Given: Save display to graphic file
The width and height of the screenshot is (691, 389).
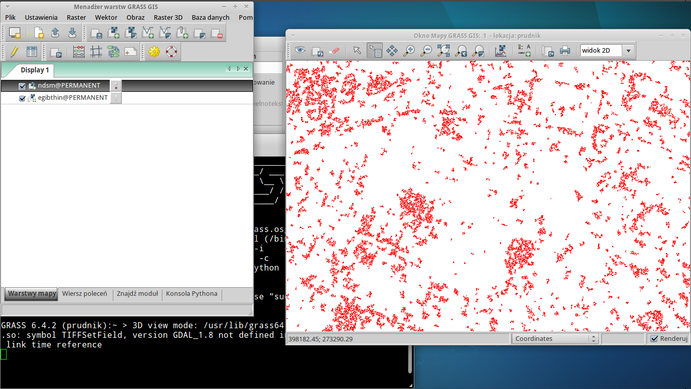Looking at the screenshot, I should tap(548, 50).
